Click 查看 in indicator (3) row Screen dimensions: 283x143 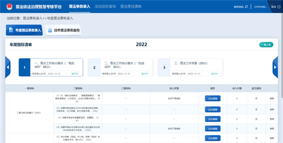click(x=272, y=119)
